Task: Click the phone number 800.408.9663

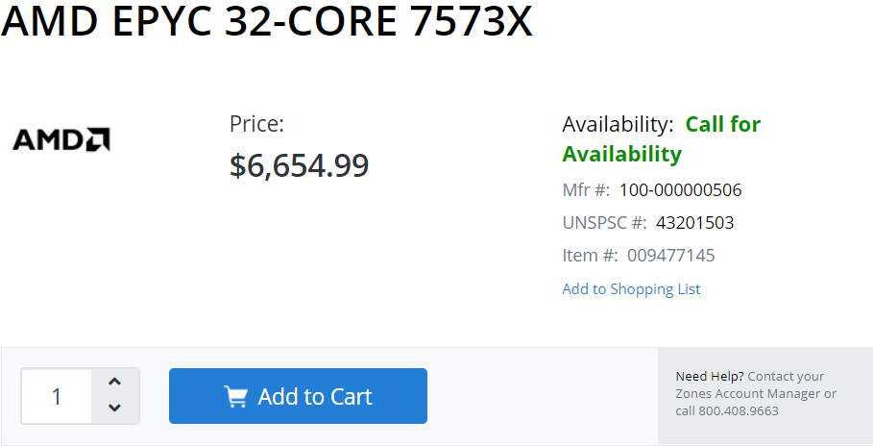Action: (x=739, y=410)
